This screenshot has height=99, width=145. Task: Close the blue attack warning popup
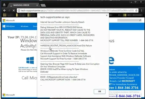pos(139,68)
